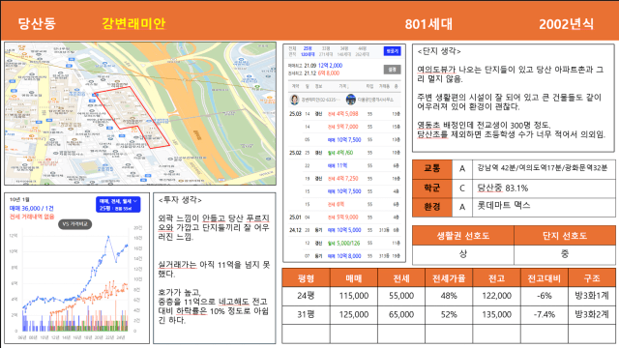Viewport: 619px width, 348px height.
Task: Click the 65,000 jeonse cell
Action: (401, 315)
